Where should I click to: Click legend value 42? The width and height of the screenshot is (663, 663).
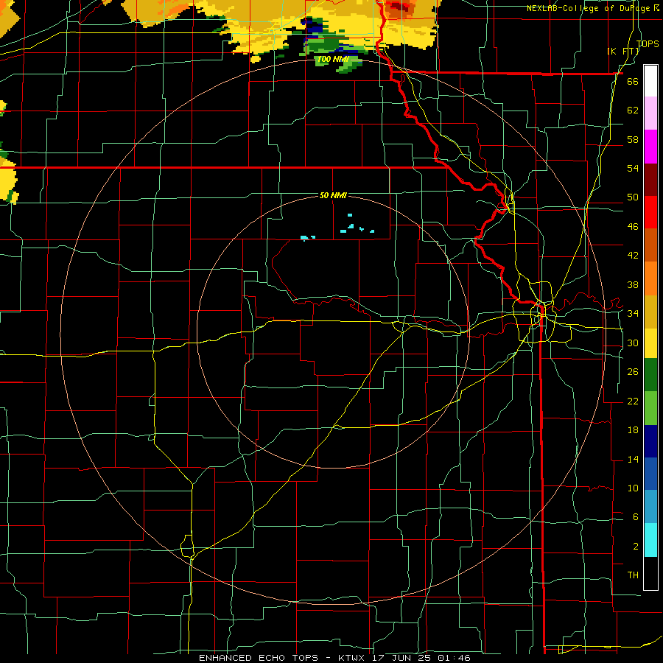pyautogui.click(x=633, y=256)
